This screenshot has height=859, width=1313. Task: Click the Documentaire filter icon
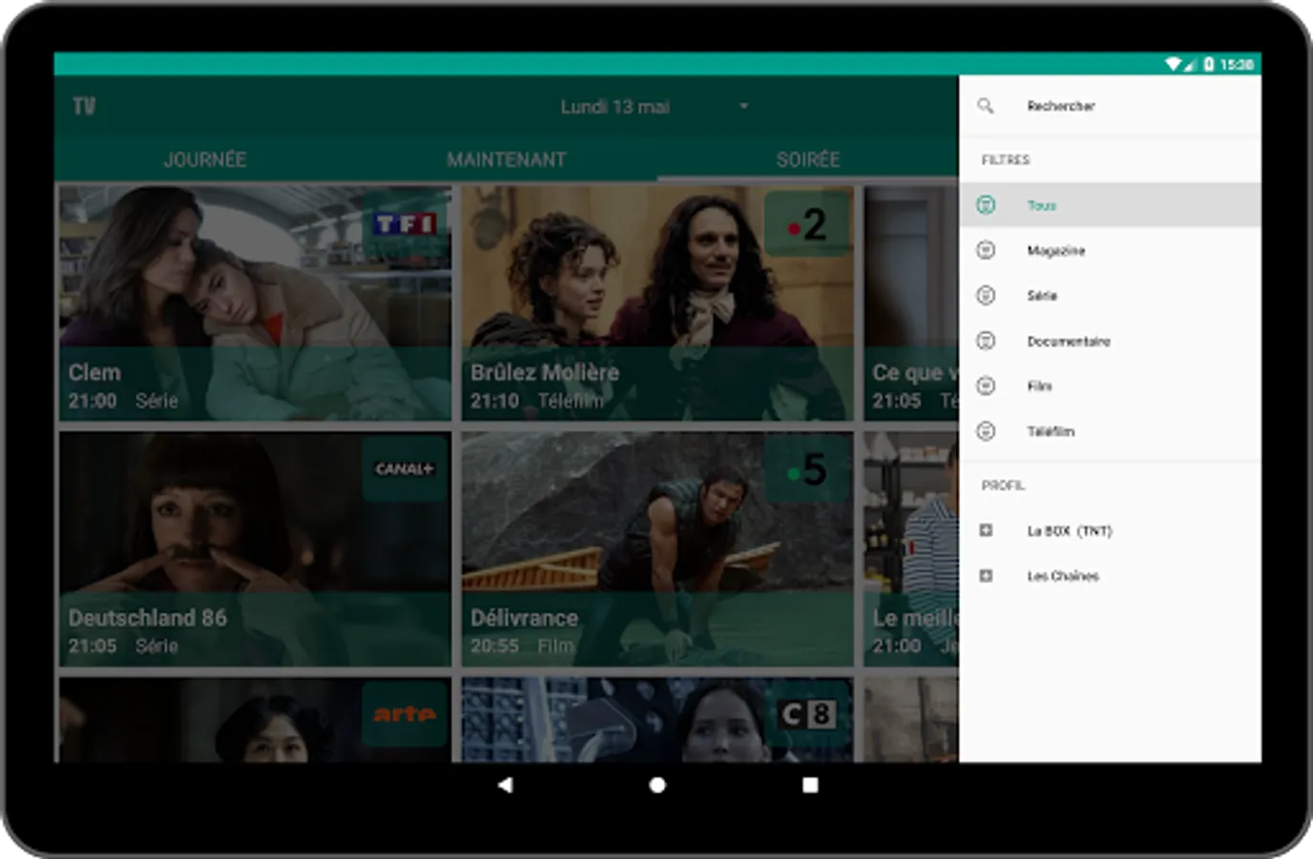pyautogui.click(x=986, y=341)
